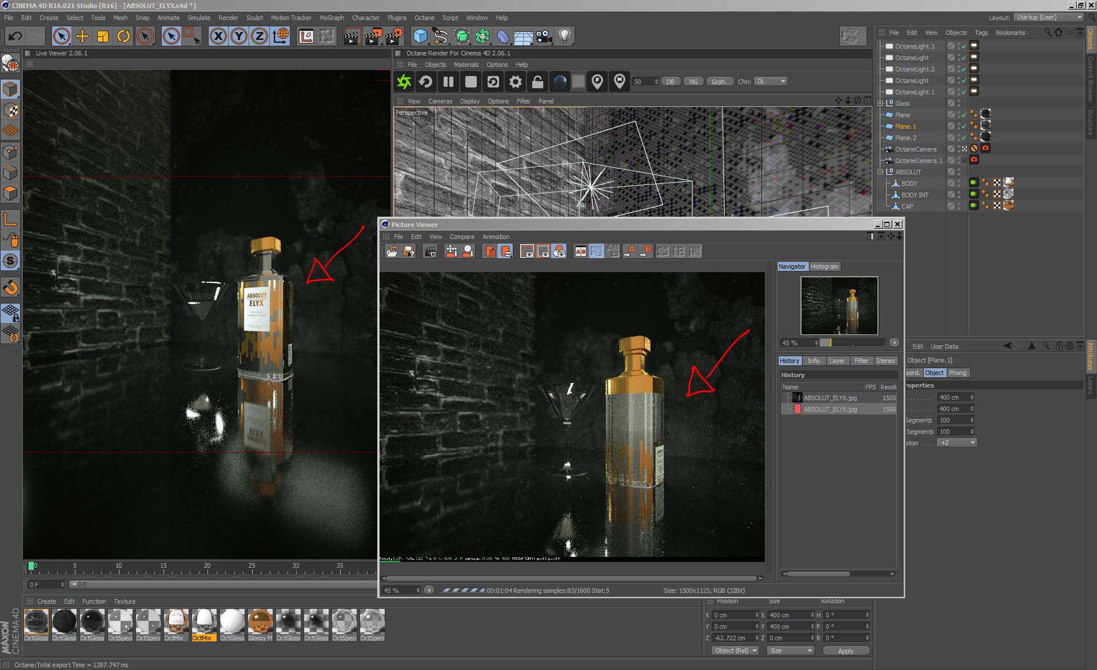Screen dimensions: 1097x670
Task: Choose the spline pen tool icon
Action: pyautogui.click(x=441, y=36)
